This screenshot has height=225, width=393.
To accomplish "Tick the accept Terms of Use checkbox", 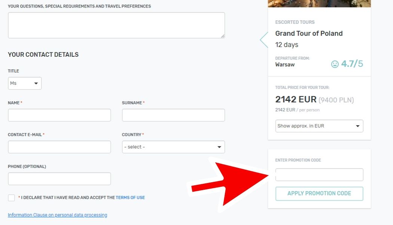I will (11, 198).
